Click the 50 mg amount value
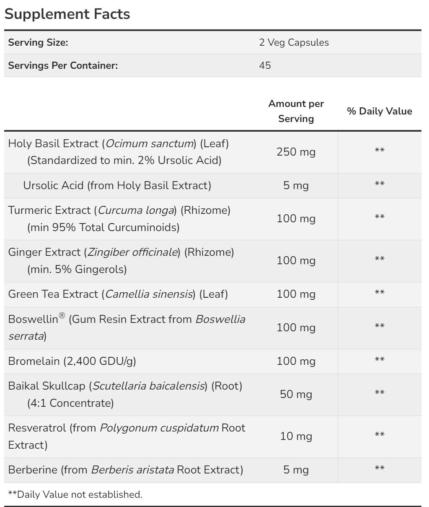The height and width of the screenshot is (507, 429). 296,394
